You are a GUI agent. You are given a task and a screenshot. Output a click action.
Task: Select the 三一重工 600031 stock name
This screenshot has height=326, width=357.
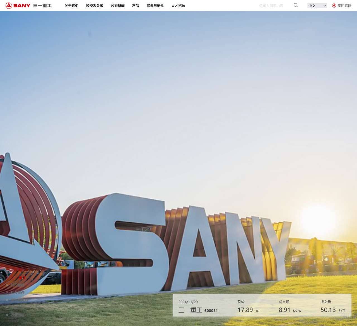coord(198,310)
